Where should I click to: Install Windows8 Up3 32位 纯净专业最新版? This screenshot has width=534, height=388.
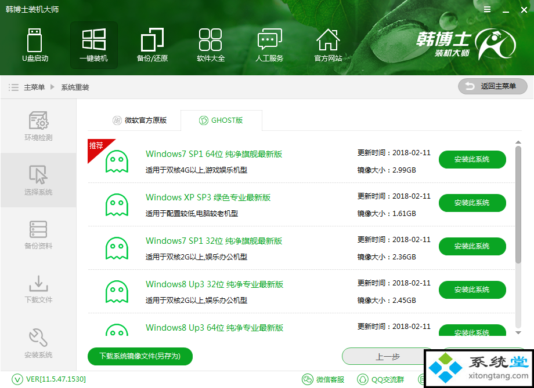(472, 290)
